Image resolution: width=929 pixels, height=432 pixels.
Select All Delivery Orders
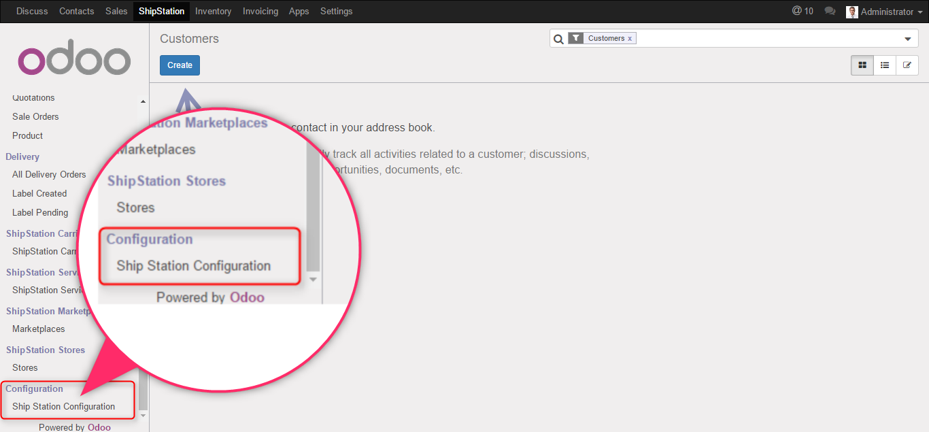[49, 175]
